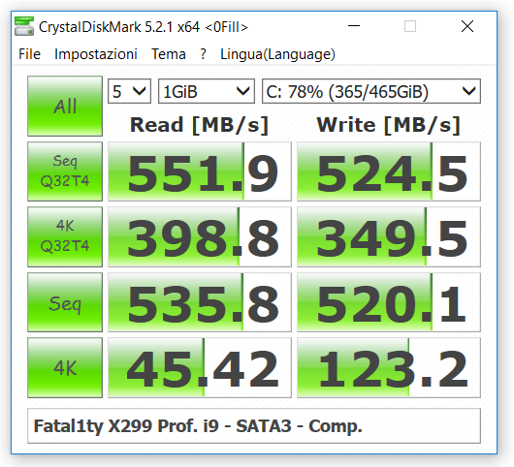Click the Seq Q32T1 write value 524.5
This screenshot has height=467, width=514.
point(389,171)
